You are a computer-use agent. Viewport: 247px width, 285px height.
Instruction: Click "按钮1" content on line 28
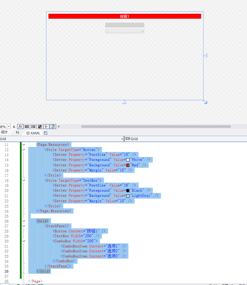coord(92,231)
